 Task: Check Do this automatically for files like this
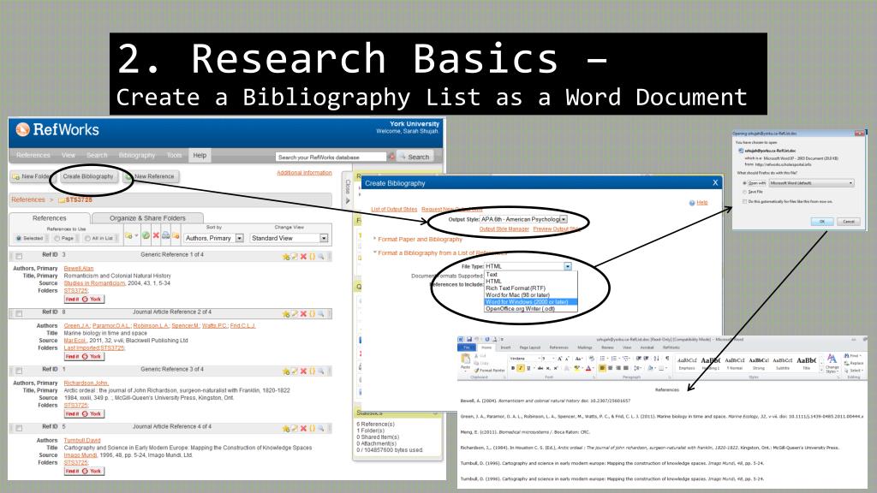click(745, 201)
